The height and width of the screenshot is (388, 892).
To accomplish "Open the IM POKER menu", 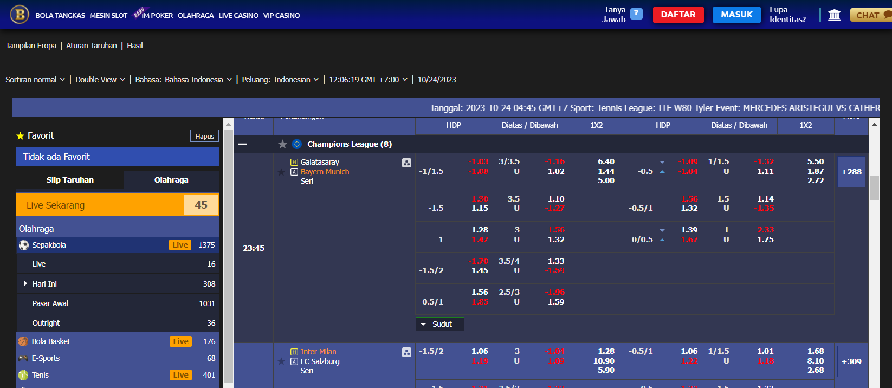I will [x=157, y=16].
